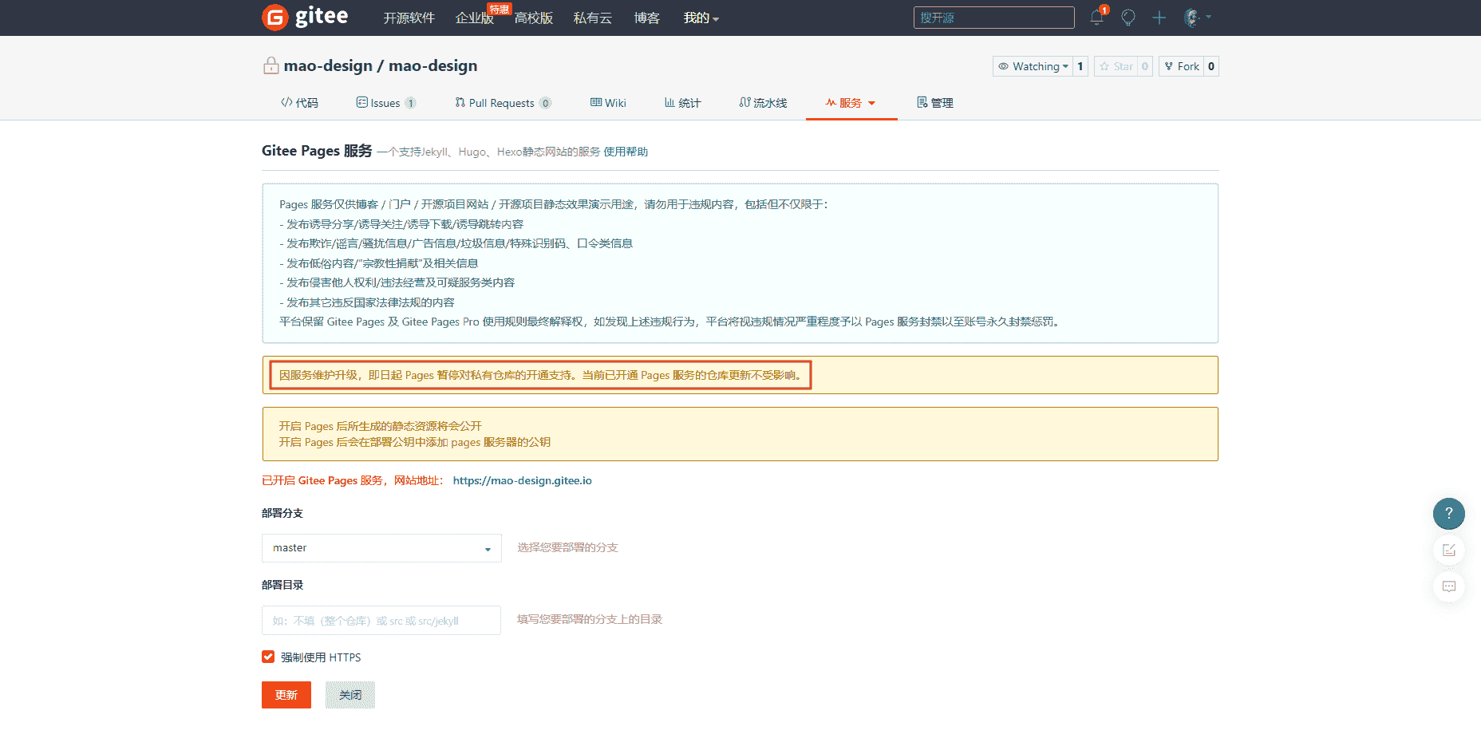This screenshot has height=738, width=1481.
Task: Open the Wiki tab
Action: 608,103
